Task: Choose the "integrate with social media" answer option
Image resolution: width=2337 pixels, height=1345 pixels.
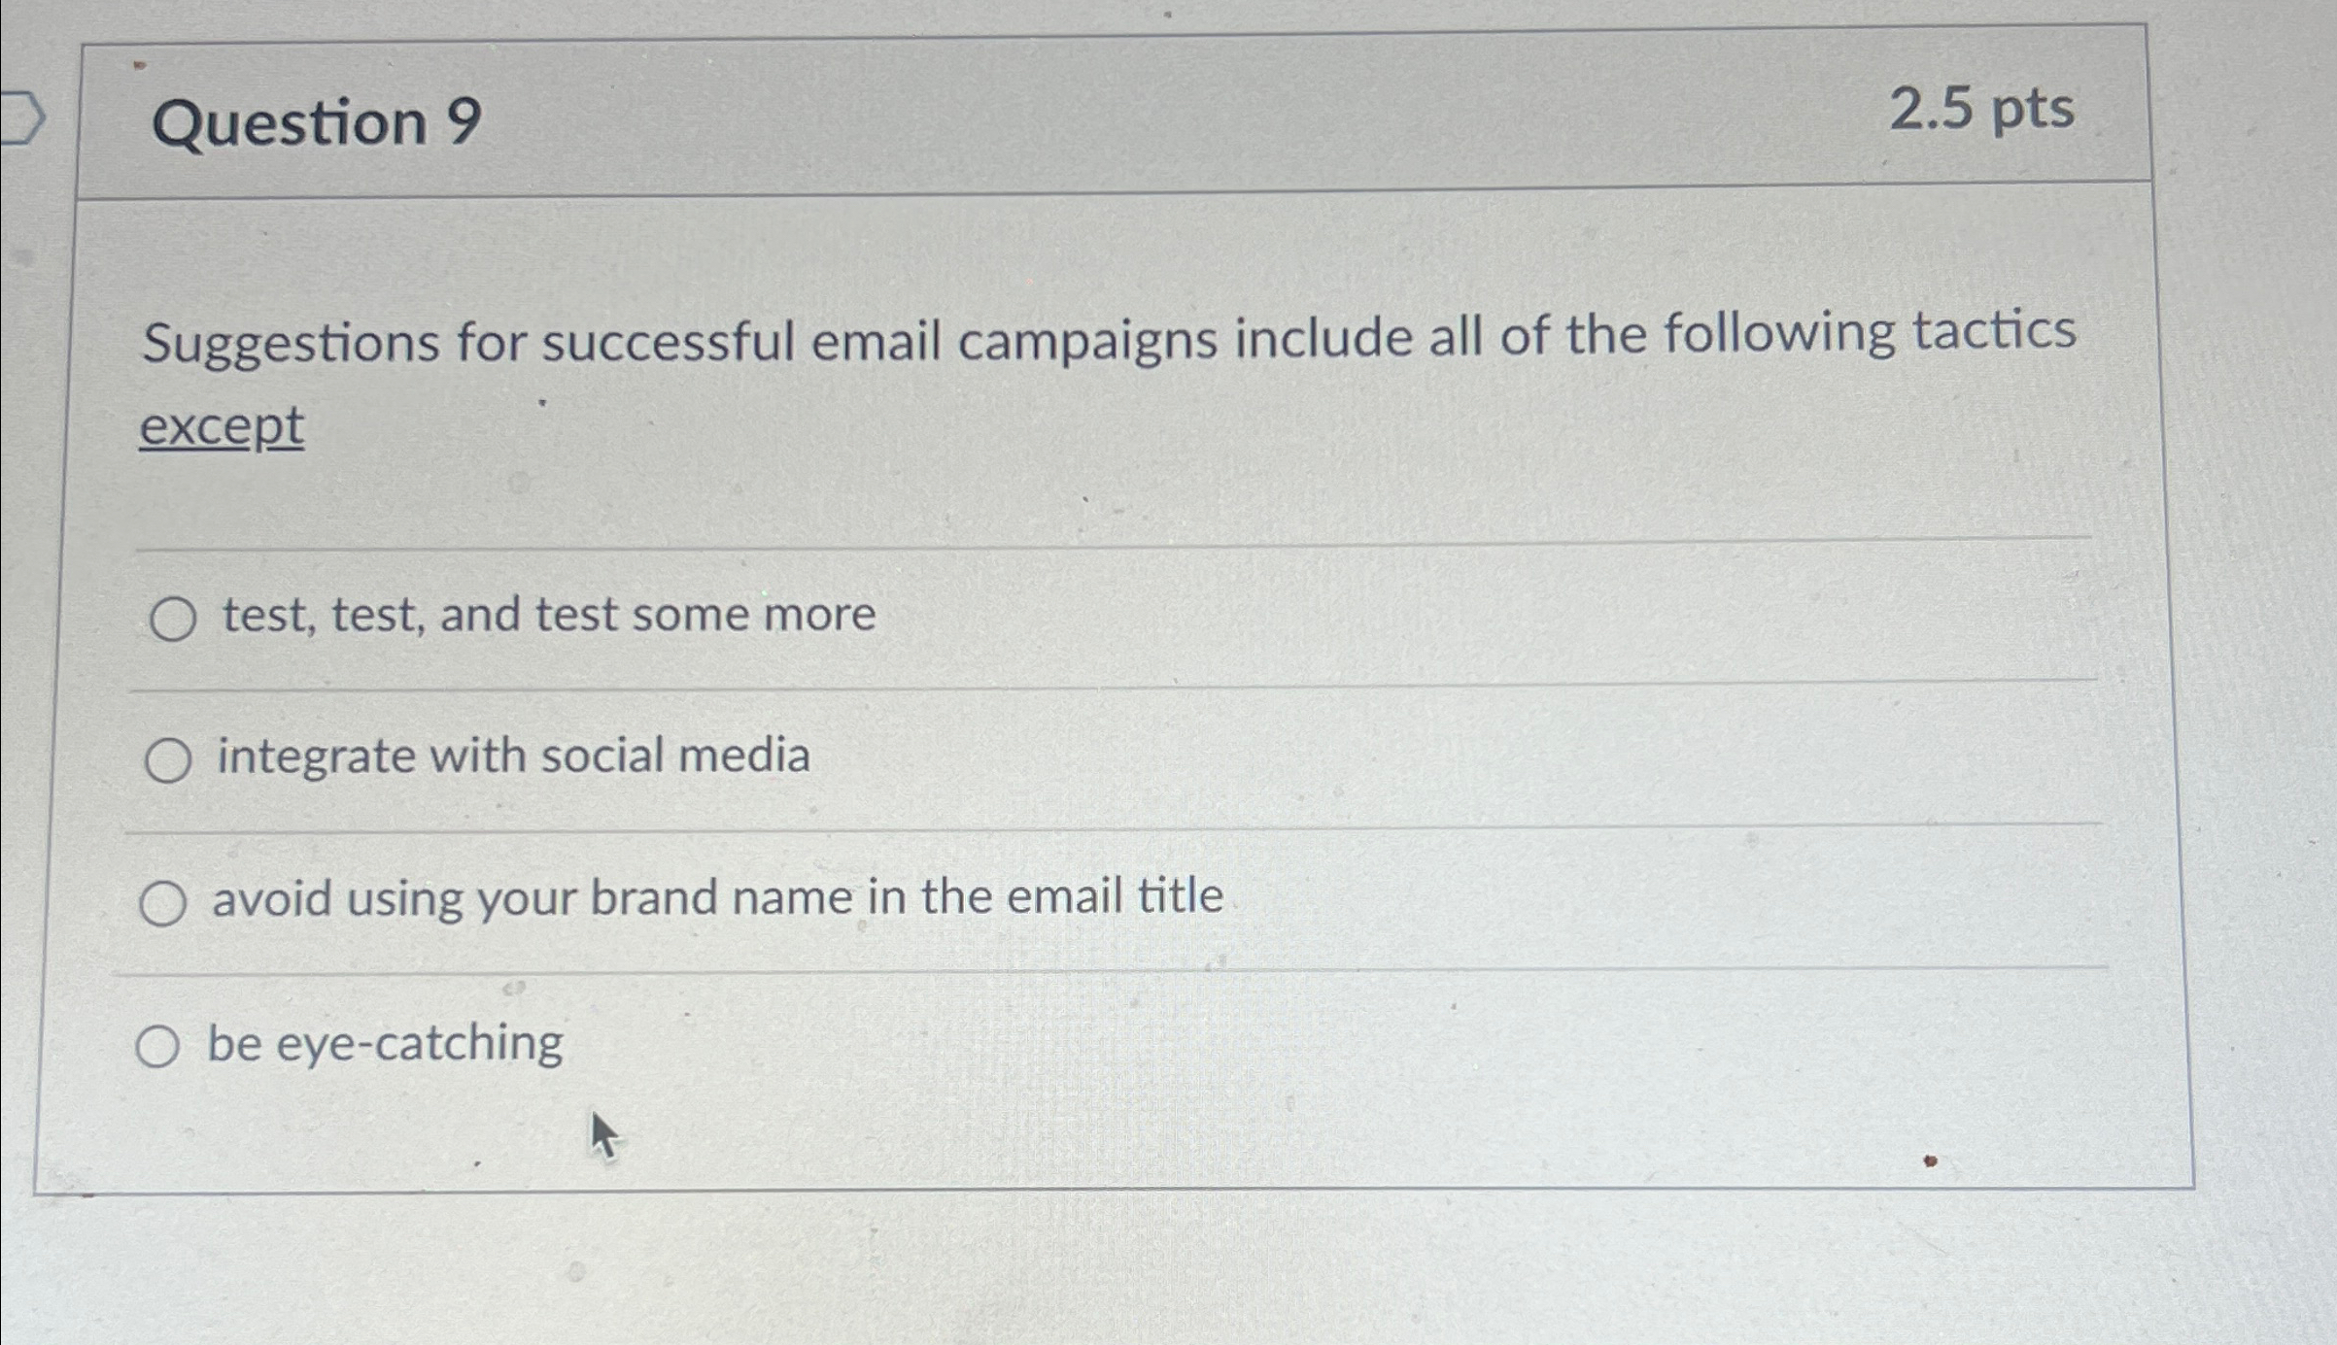Action: [513, 757]
